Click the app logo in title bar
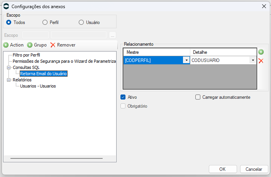Screen dimensions: 271x177 6,6
